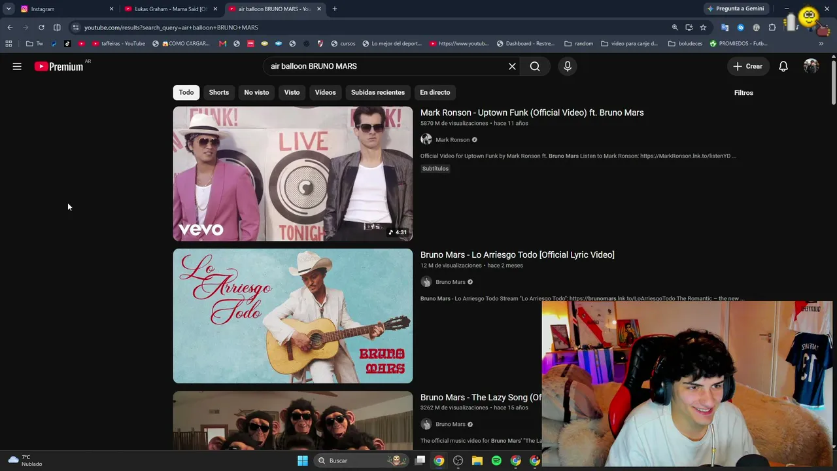Open the TikTok bookmark icon

67,44
